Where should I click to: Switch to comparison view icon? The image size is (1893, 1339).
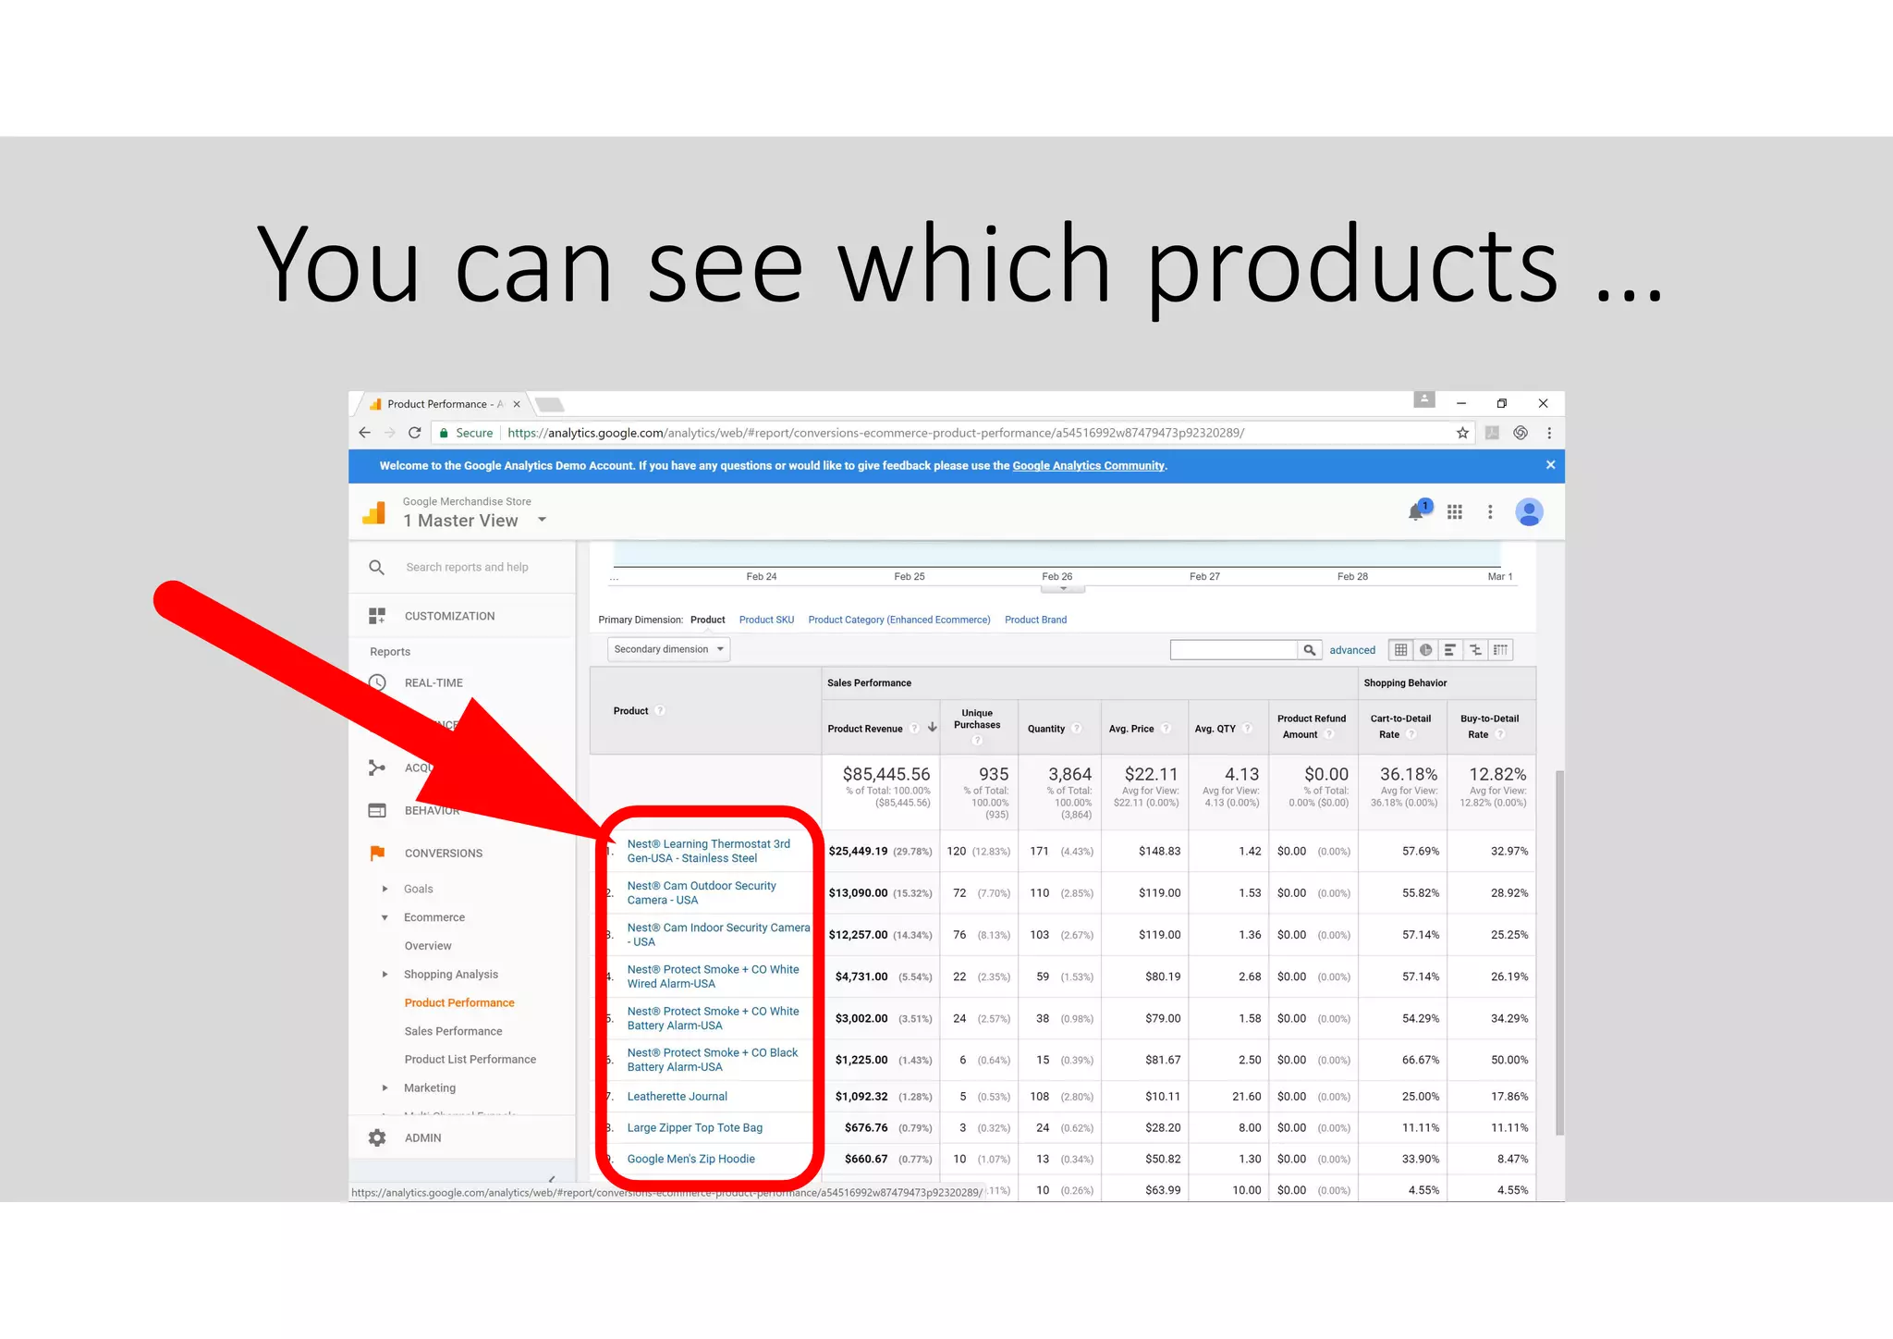1475,650
